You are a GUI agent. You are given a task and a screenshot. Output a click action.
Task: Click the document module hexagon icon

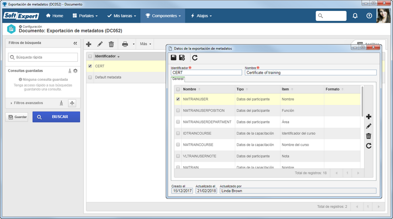point(11,29)
